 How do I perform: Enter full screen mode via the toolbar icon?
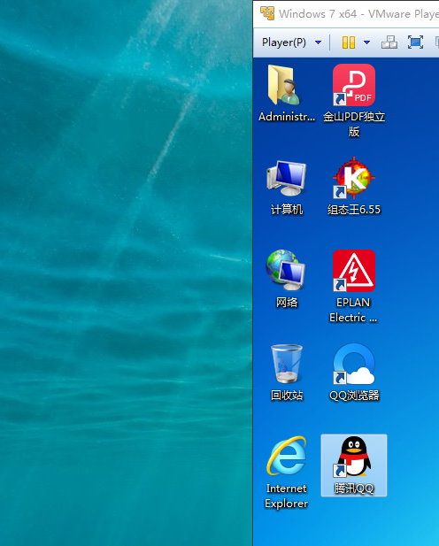[415, 42]
